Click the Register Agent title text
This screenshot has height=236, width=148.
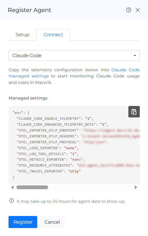point(29,10)
